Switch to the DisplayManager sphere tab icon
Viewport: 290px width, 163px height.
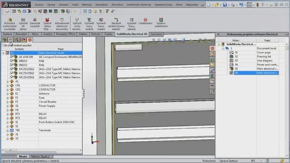24,40
